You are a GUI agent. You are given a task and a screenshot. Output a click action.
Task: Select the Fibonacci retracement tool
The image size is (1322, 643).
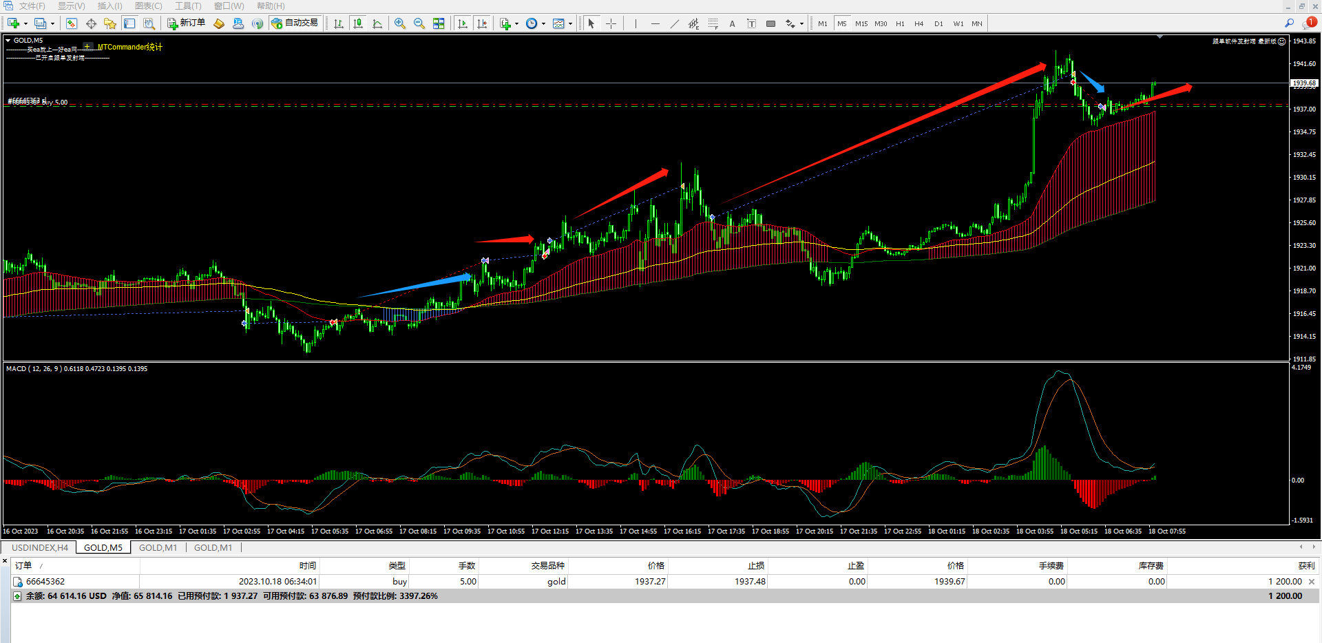[713, 23]
